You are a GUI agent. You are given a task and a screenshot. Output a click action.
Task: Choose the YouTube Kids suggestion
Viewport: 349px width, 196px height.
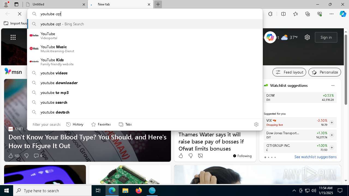click(145, 62)
